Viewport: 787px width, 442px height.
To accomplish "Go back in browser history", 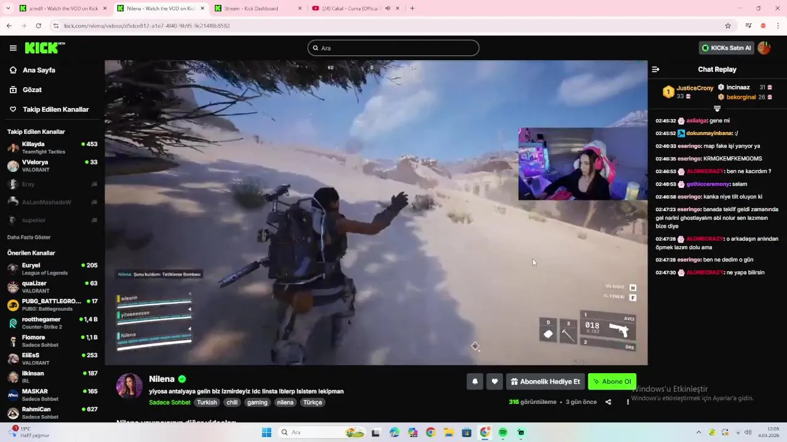I will pyautogui.click(x=9, y=26).
